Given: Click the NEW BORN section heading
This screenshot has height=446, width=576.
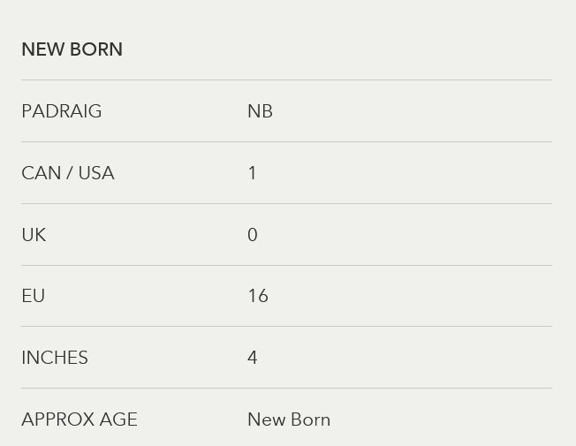Looking at the screenshot, I should (x=72, y=49).
